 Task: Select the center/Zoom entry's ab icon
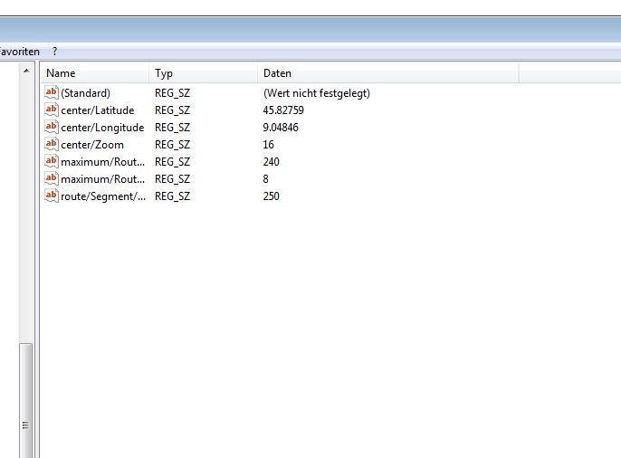click(52, 144)
